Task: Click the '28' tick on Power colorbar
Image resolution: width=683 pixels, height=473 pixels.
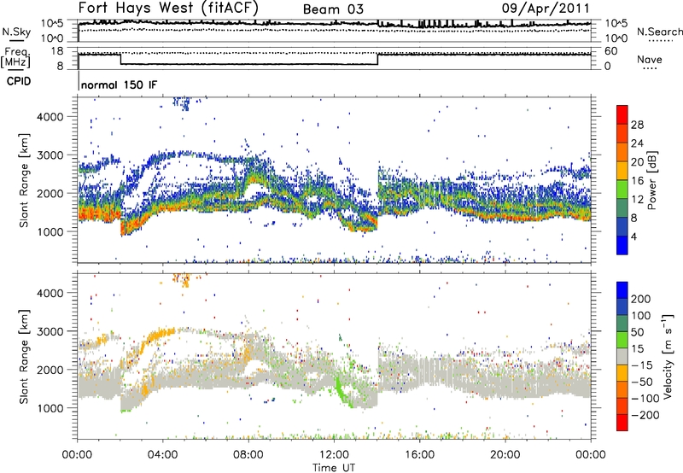Action: [637, 125]
